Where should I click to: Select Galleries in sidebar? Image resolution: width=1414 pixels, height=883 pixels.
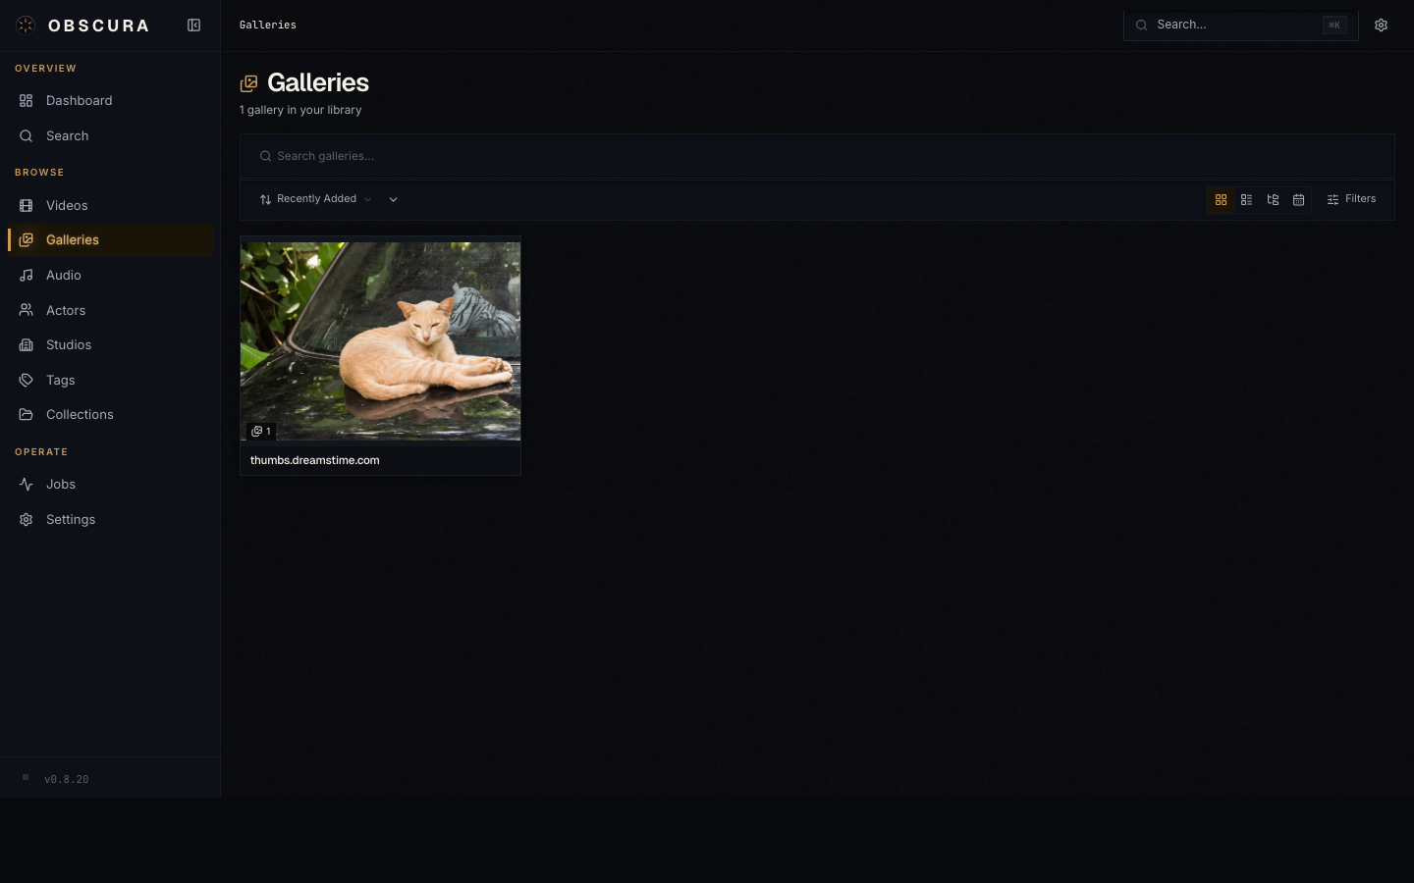pyautogui.click(x=110, y=240)
